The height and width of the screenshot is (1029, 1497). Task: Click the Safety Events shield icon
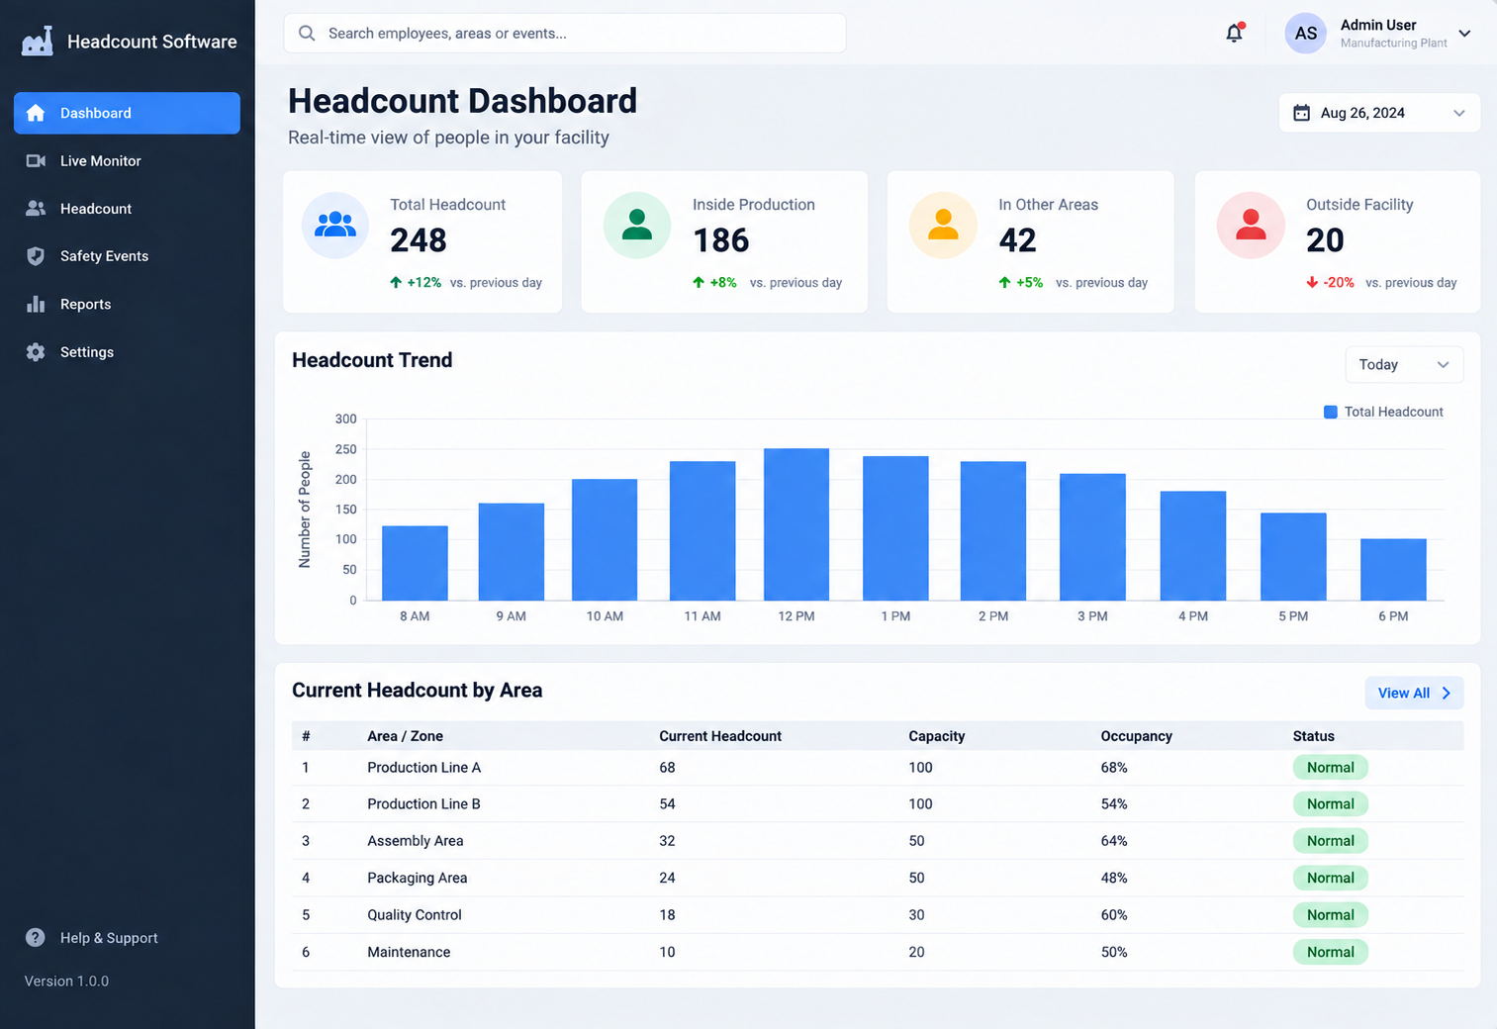click(36, 256)
